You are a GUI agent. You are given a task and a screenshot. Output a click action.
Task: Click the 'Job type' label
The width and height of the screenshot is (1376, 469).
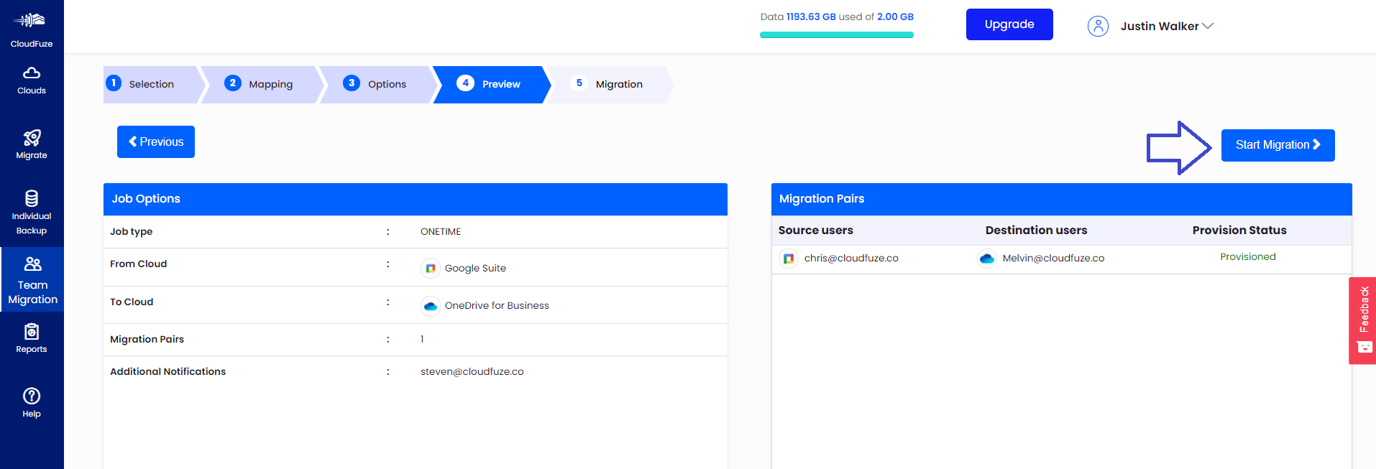point(132,231)
